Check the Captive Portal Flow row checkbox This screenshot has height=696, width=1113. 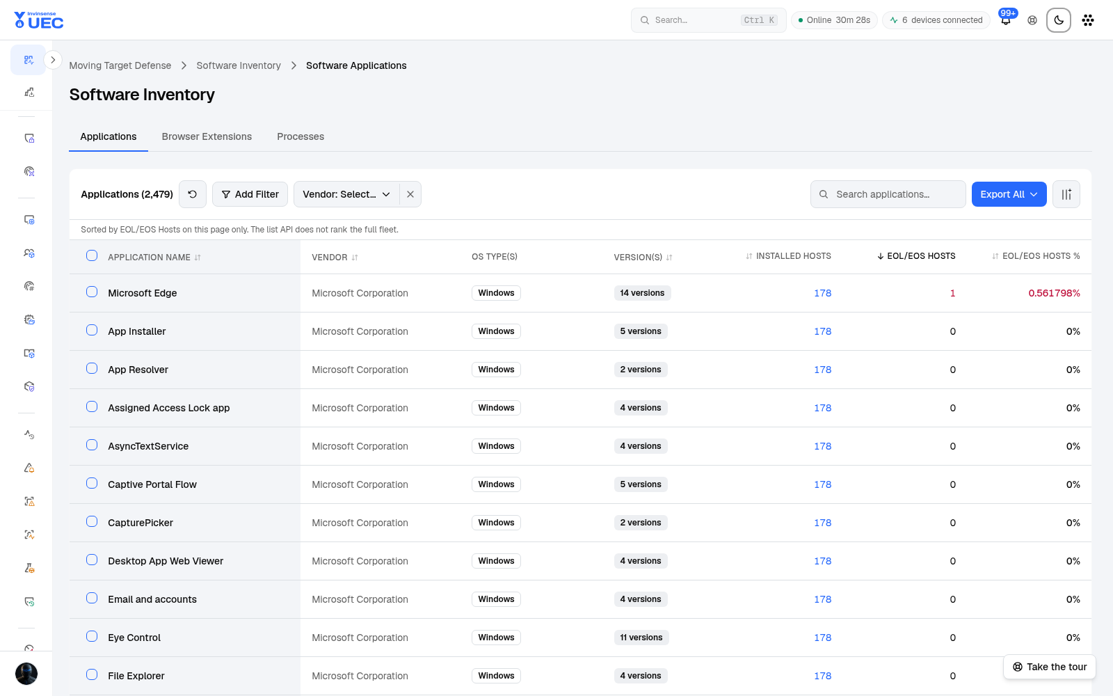pyautogui.click(x=92, y=483)
